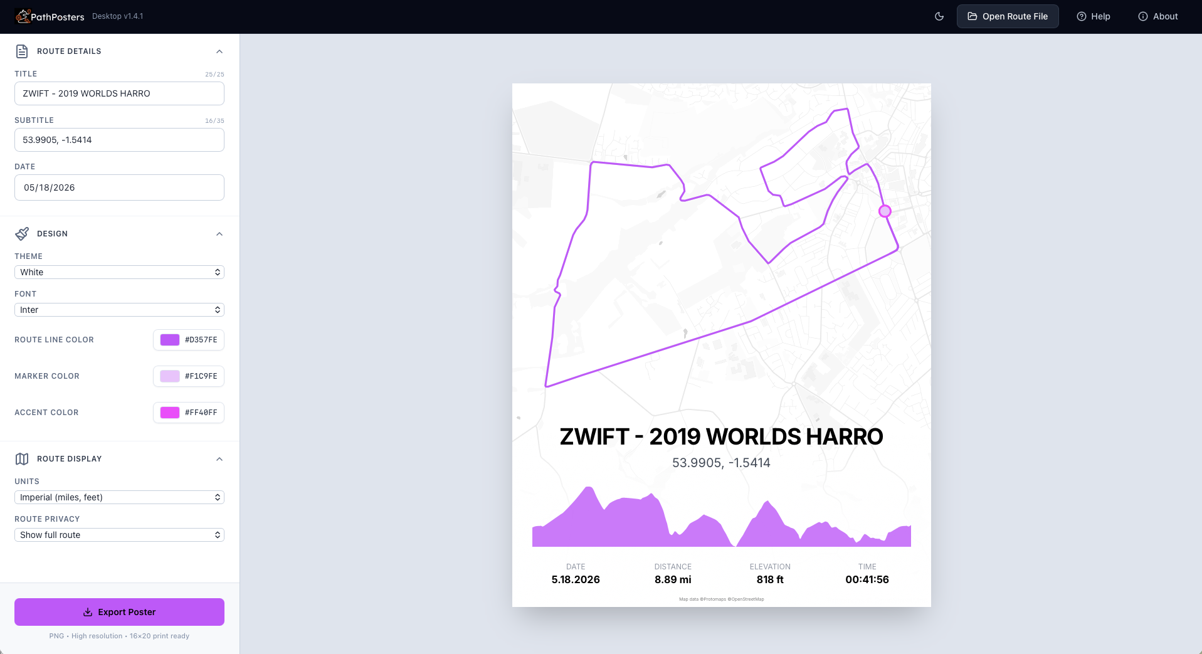The image size is (1202, 654).
Task: Click the poster title text
Action: [721, 436]
